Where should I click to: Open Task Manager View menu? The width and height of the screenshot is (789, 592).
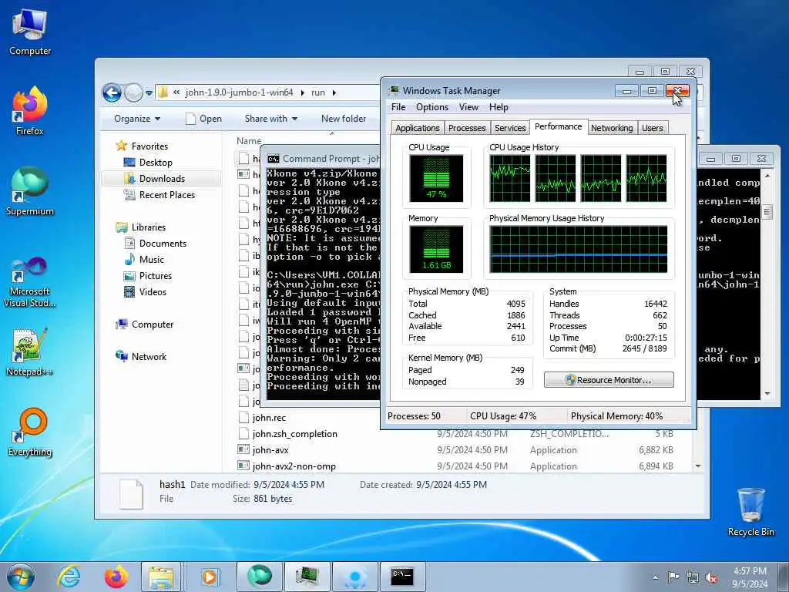pyautogui.click(x=468, y=107)
